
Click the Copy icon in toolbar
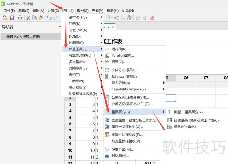(34, 18)
